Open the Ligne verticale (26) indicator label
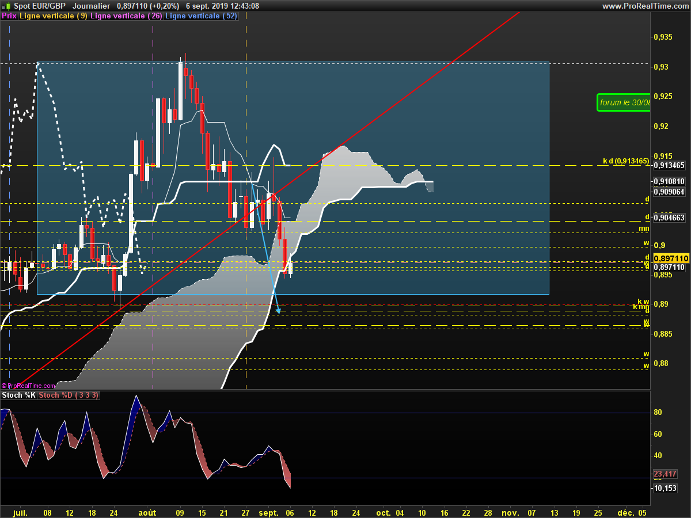This screenshot has height=518, width=691. [x=126, y=16]
